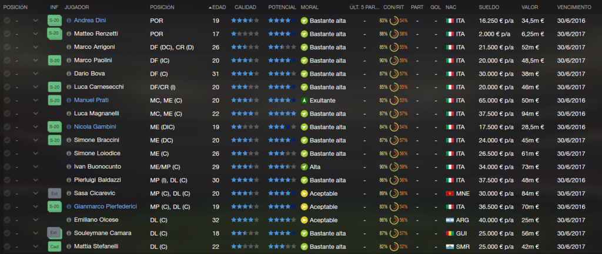Viewport: 602px width, 254px height.
Task: Open Andrea Dini's player profile
Action: tap(90, 21)
